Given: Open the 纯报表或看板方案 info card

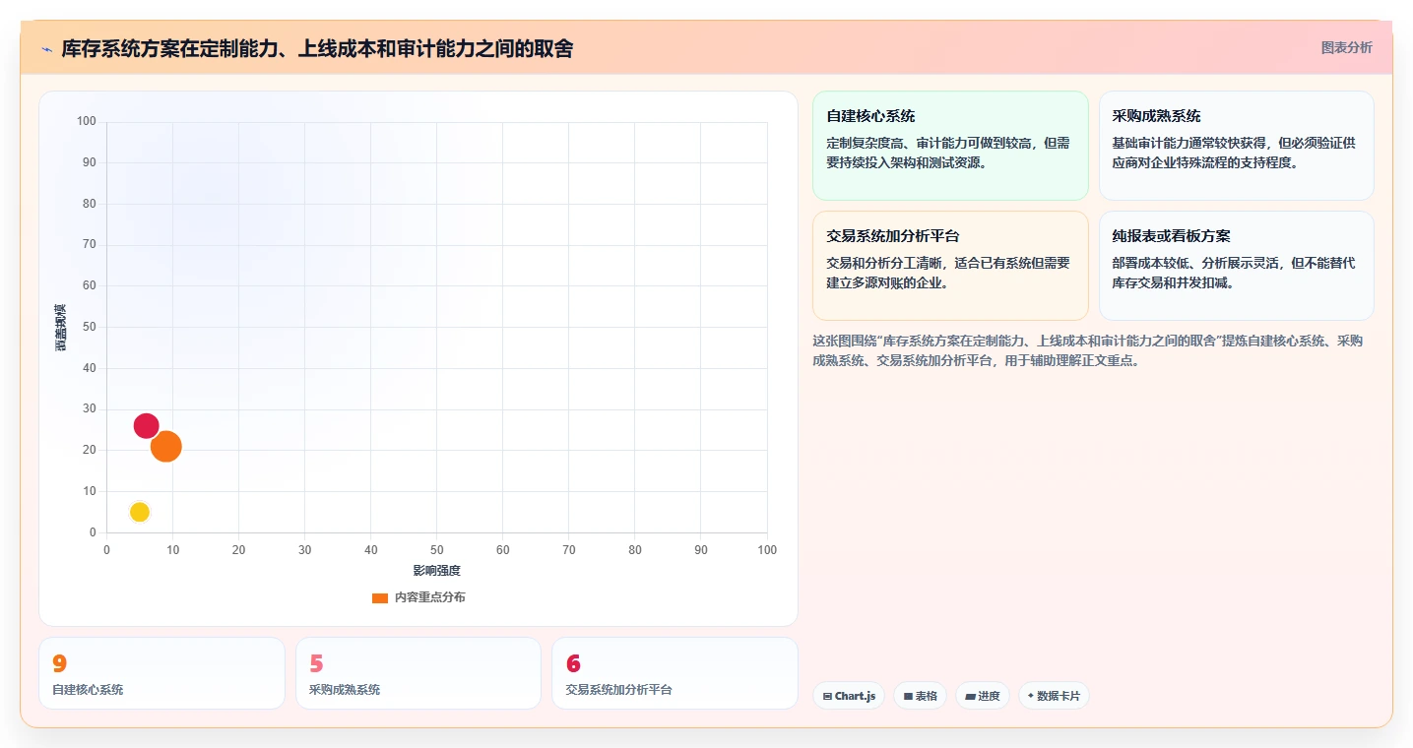Looking at the screenshot, I should pyautogui.click(x=1236, y=266).
